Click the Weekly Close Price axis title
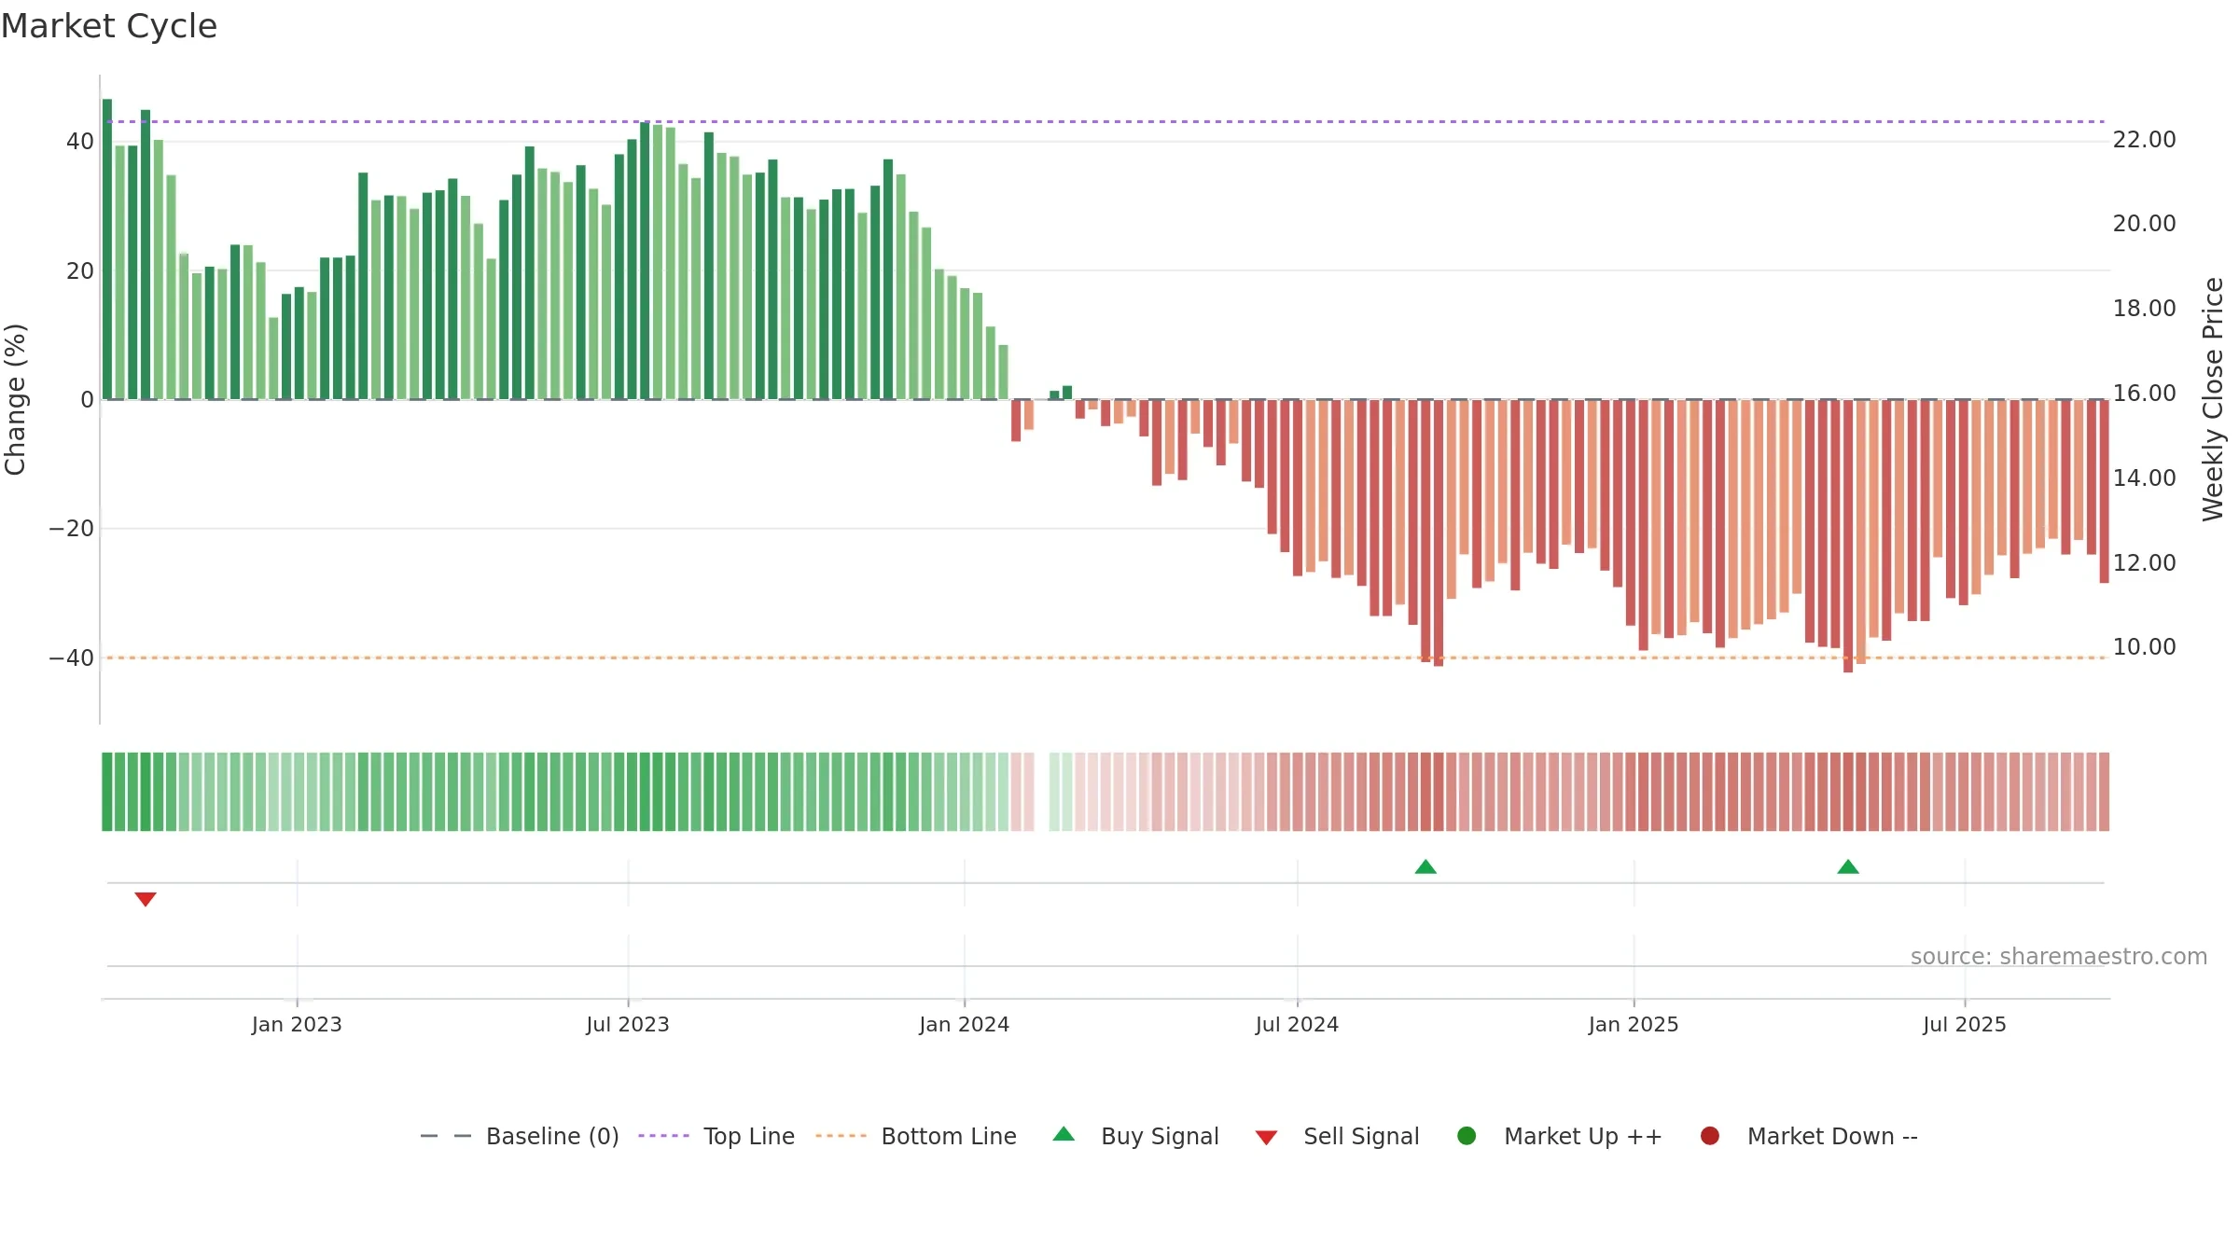This screenshot has width=2239, height=1259. (2213, 399)
